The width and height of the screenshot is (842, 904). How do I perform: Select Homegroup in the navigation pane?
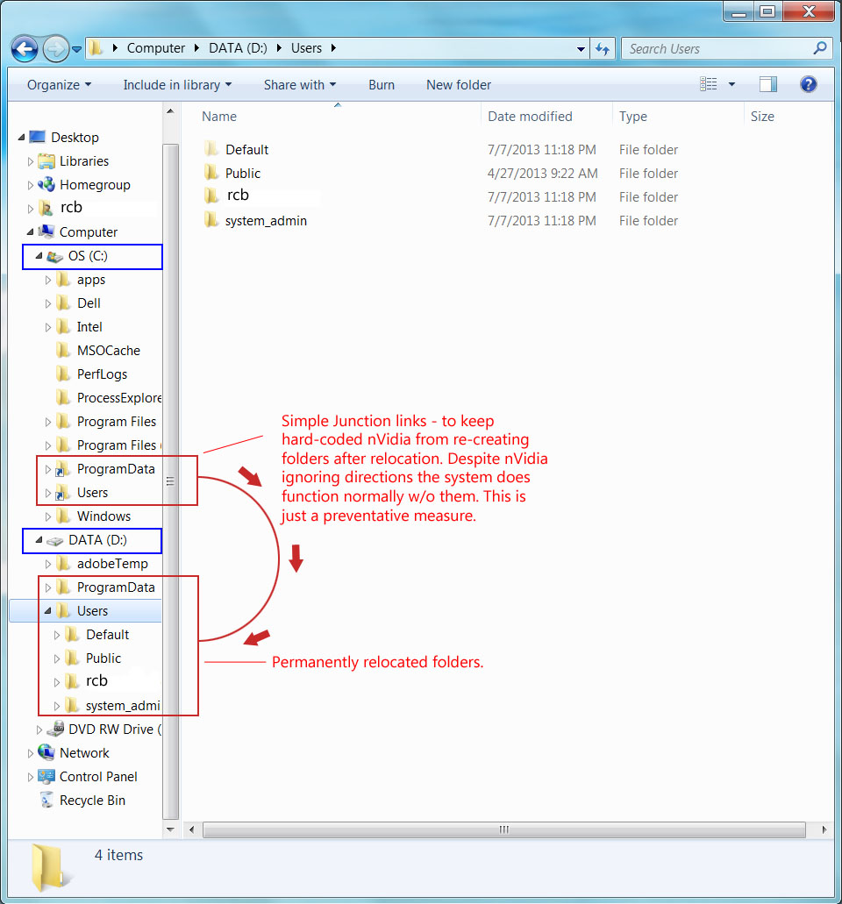[x=95, y=185]
